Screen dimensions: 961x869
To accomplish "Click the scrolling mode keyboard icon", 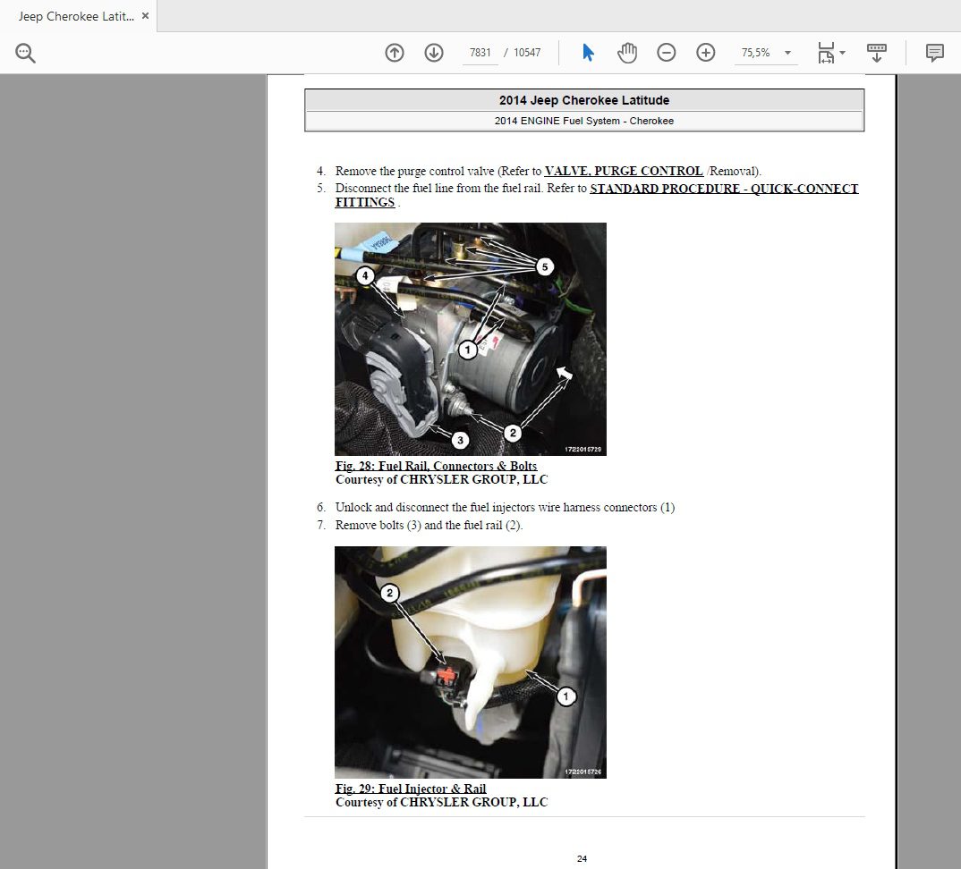I will (876, 53).
